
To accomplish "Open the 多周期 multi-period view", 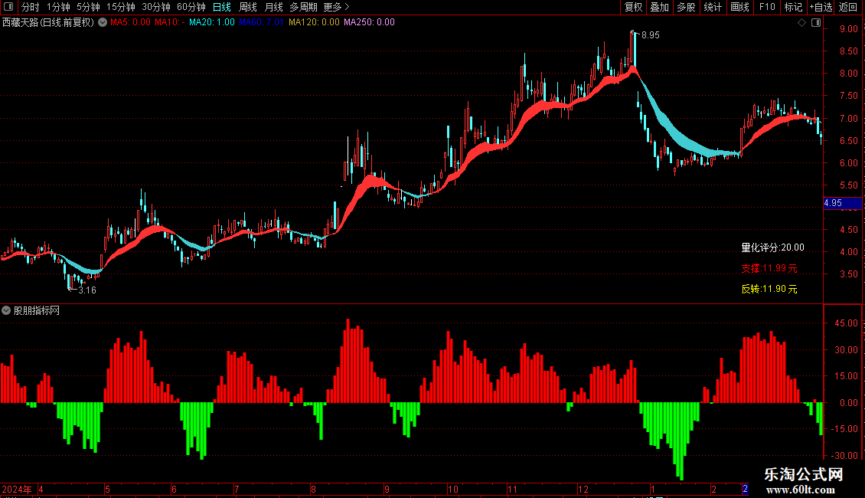I will pyautogui.click(x=303, y=7).
